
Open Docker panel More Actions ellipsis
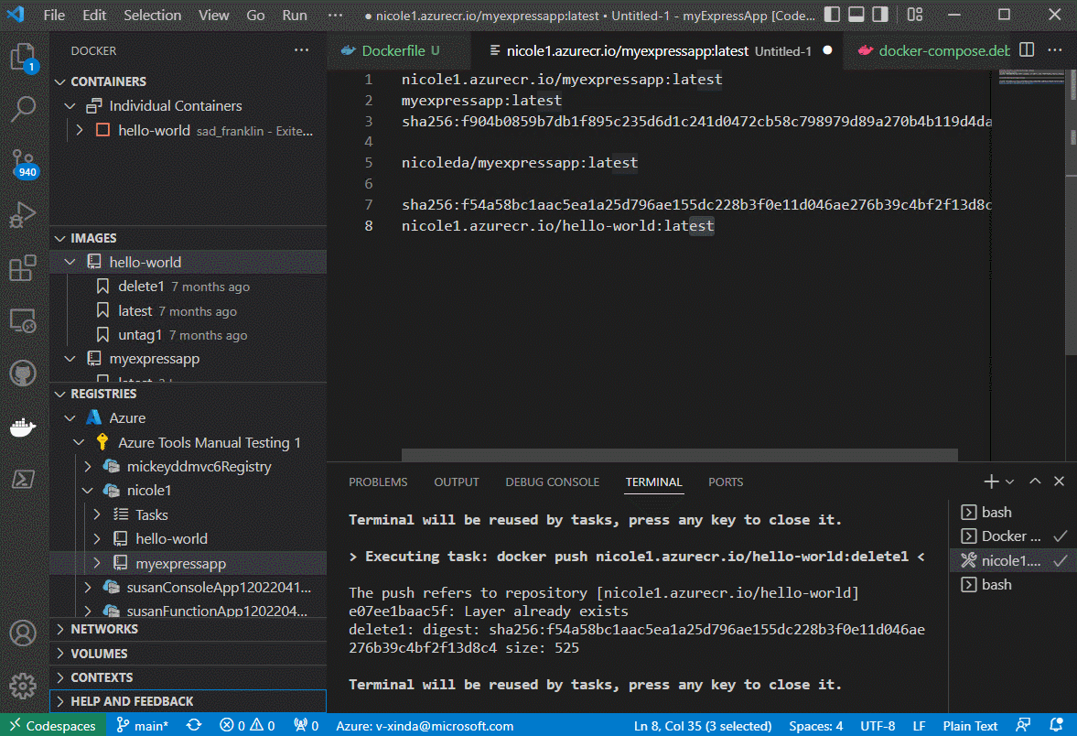click(302, 50)
